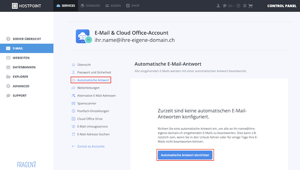This screenshot has width=300, height=170.
Task: Open Datenbanken in sidebar
Action: point(27,67)
